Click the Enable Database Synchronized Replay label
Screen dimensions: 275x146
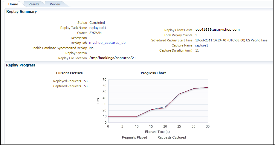pyautogui.click(x=59, y=48)
